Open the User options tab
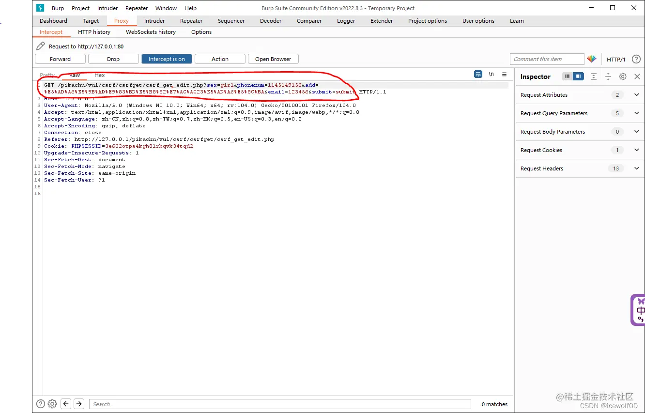Screen dimensions: 645x413 478,21
